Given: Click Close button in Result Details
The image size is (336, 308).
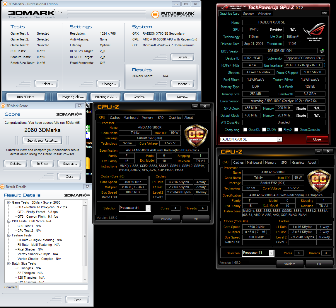Looking at the screenshot, I should (x=77, y=300).
